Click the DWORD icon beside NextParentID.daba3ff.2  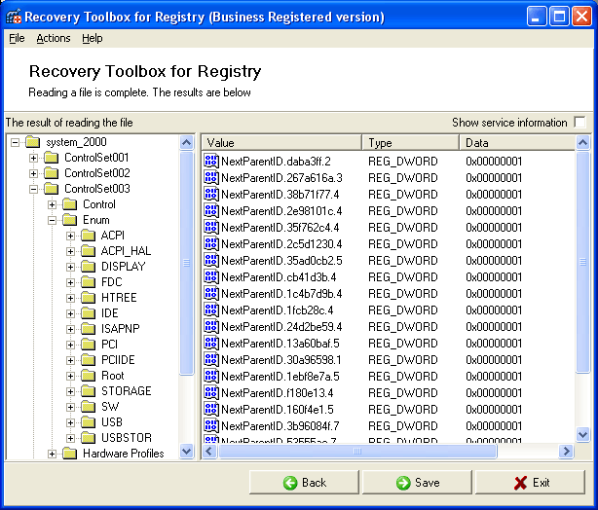[x=211, y=161]
